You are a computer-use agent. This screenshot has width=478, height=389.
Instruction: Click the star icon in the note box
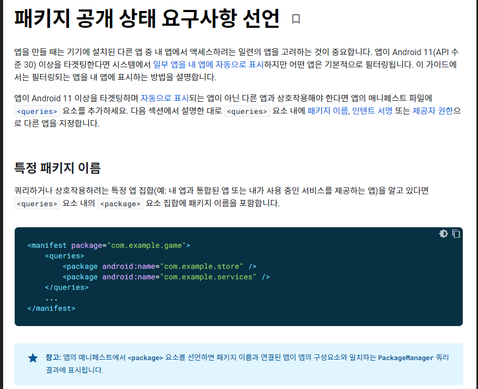[x=33, y=358]
